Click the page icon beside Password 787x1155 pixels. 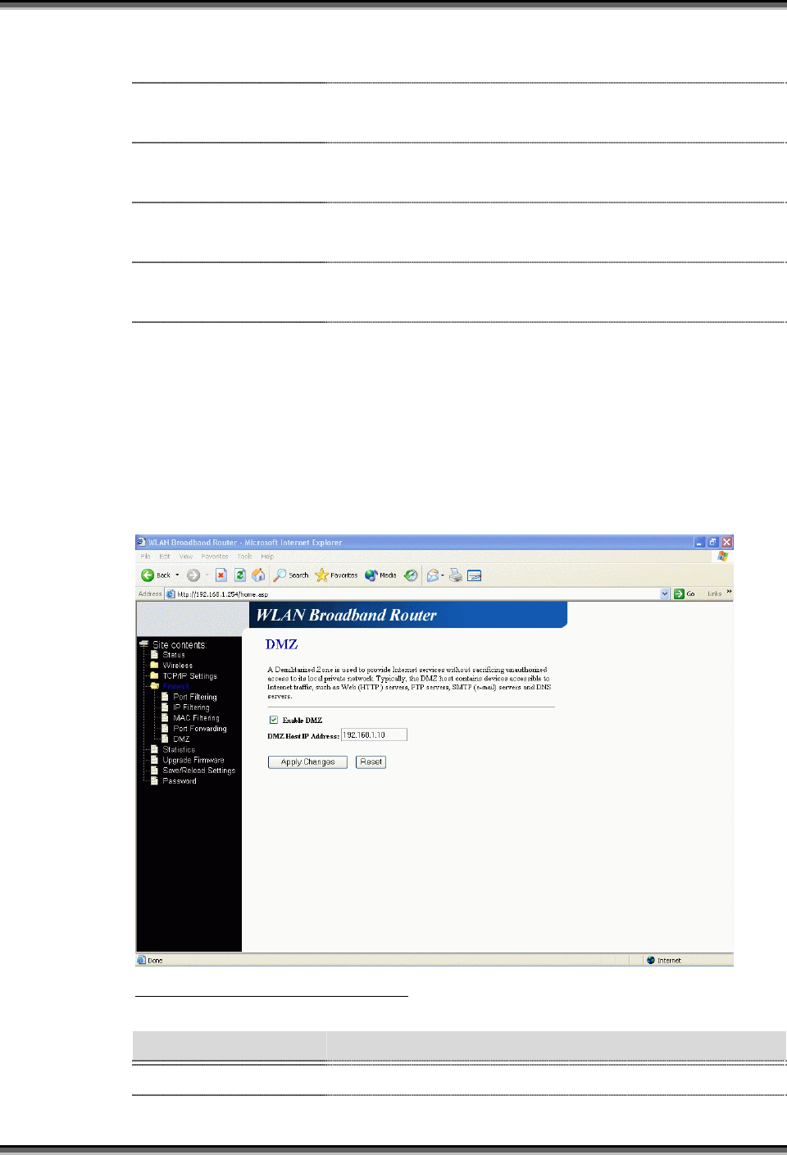click(154, 780)
